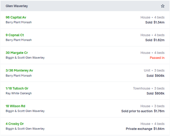Click the Sold $806k price

coord(156,93)
